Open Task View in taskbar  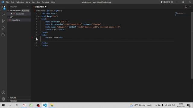tap(17, 105)
